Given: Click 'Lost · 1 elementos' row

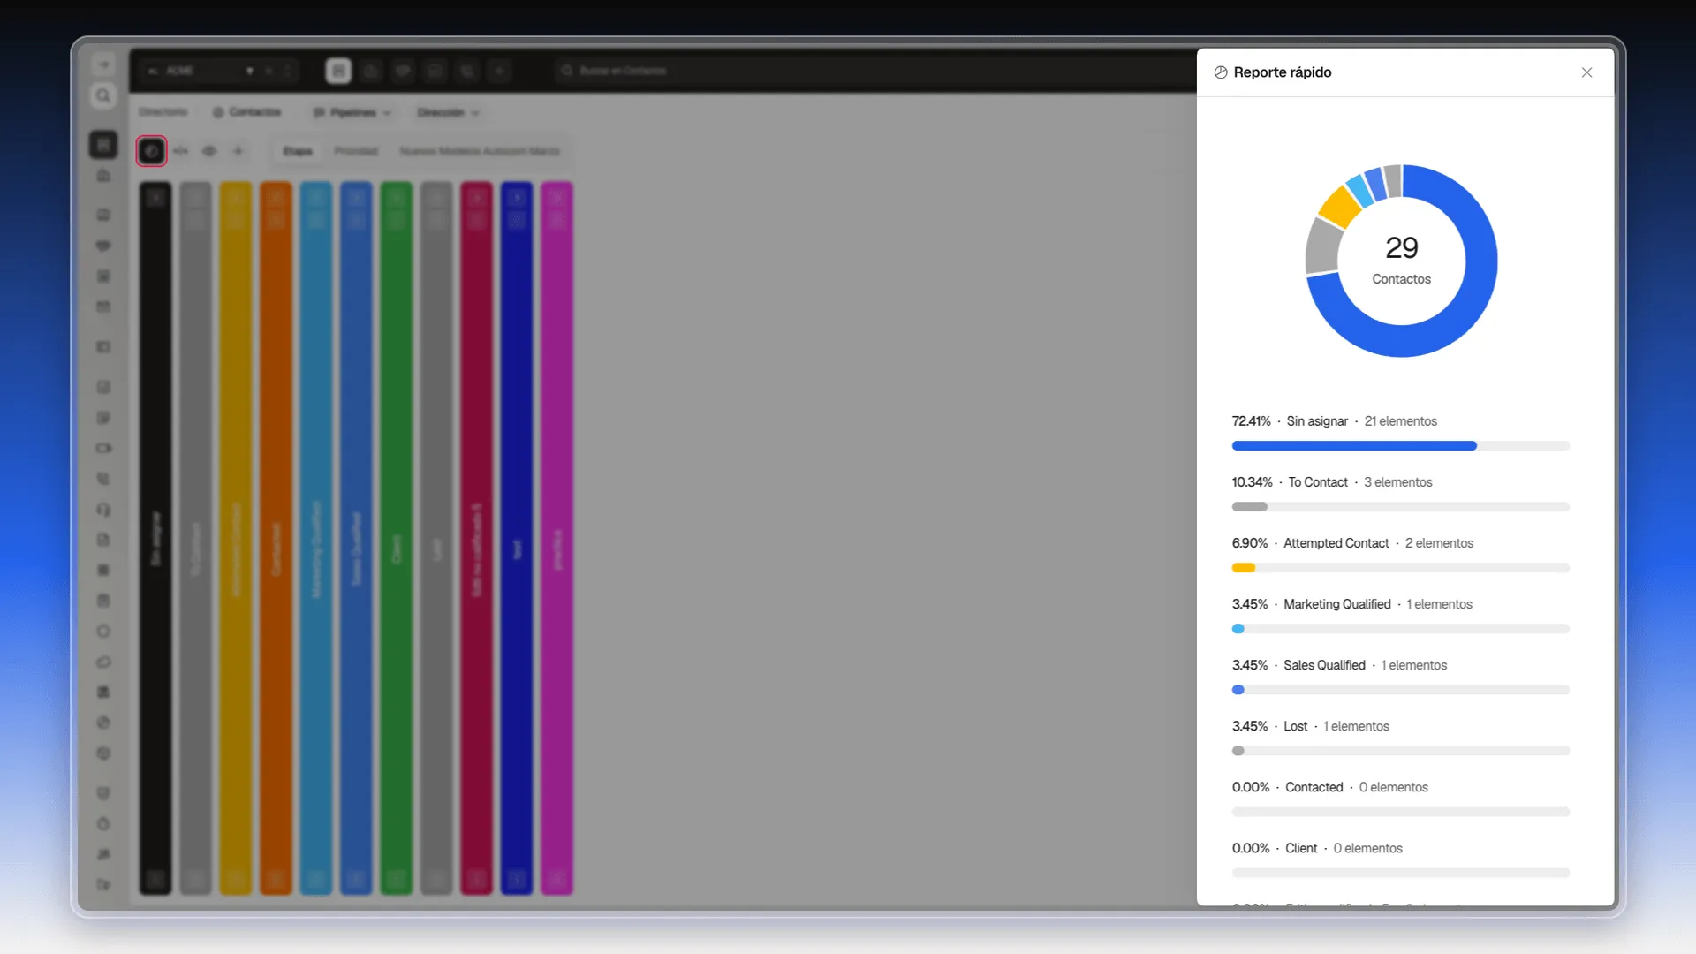Looking at the screenshot, I should pos(1310,726).
